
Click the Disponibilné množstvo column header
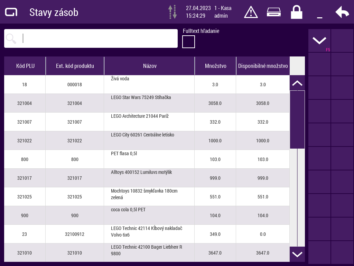(263, 66)
